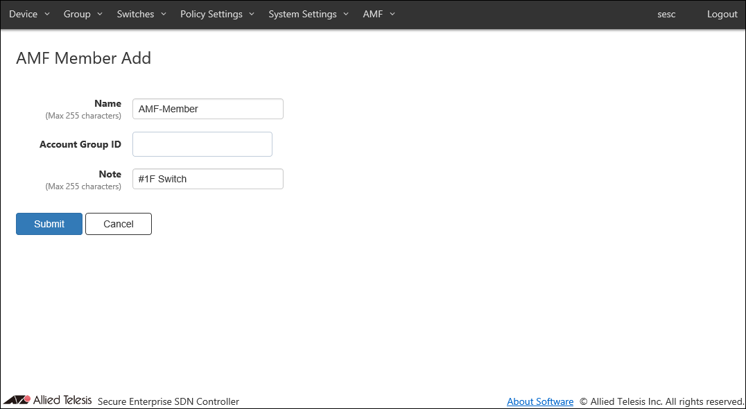Open the Device menu
This screenshot has width=746, height=409.
pos(24,14)
